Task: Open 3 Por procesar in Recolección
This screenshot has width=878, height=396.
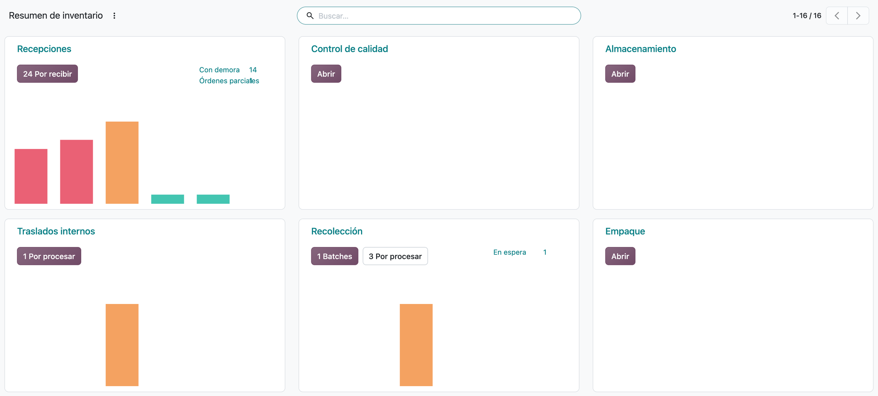Action: [x=395, y=256]
